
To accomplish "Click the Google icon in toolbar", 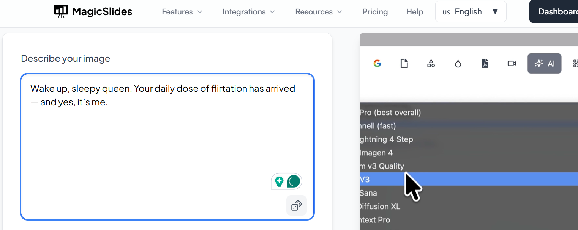I will pyautogui.click(x=377, y=64).
